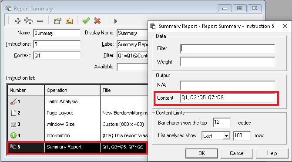Click the Cancel button

pyautogui.click(x=237, y=153)
